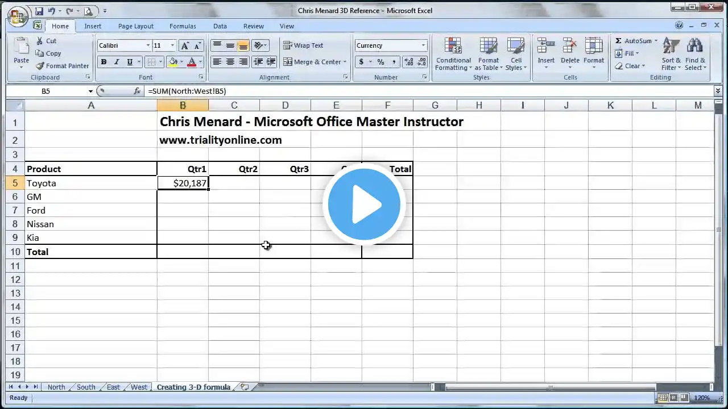Toggle bold formatting
This screenshot has width=728, height=409.
(104, 62)
